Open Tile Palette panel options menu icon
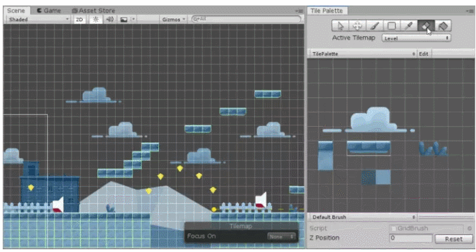This screenshot has height=252, width=476. click(x=470, y=11)
